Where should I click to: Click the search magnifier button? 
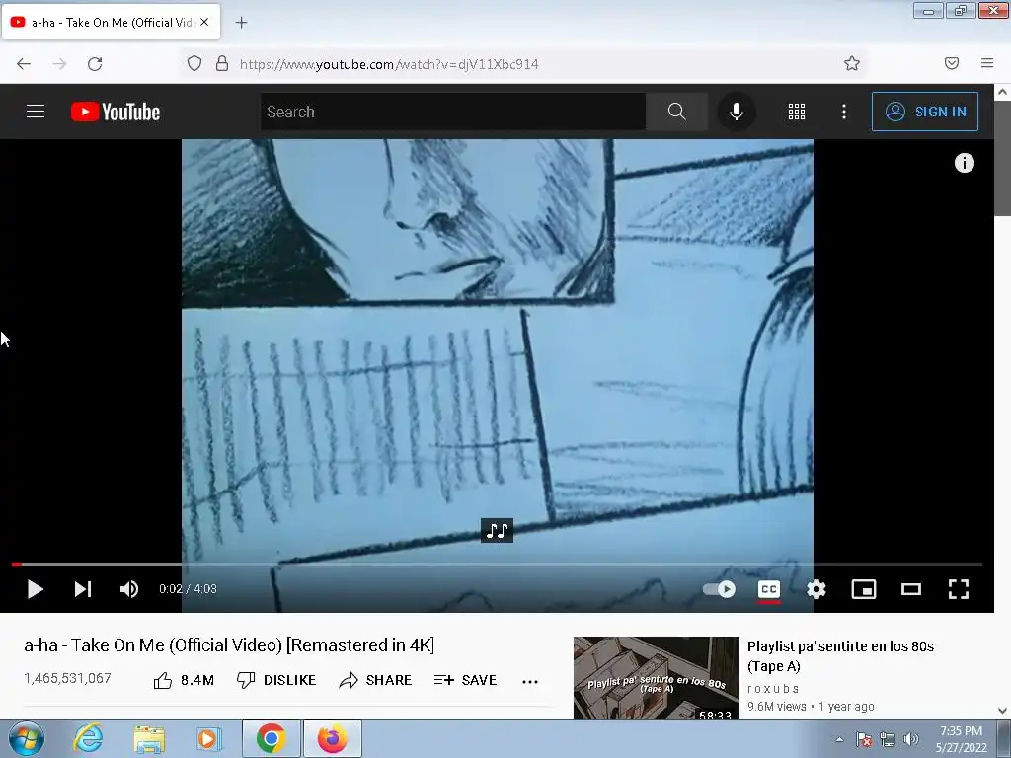click(676, 112)
